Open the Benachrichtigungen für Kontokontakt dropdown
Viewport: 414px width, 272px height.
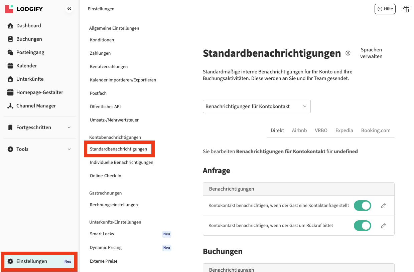(x=256, y=106)
